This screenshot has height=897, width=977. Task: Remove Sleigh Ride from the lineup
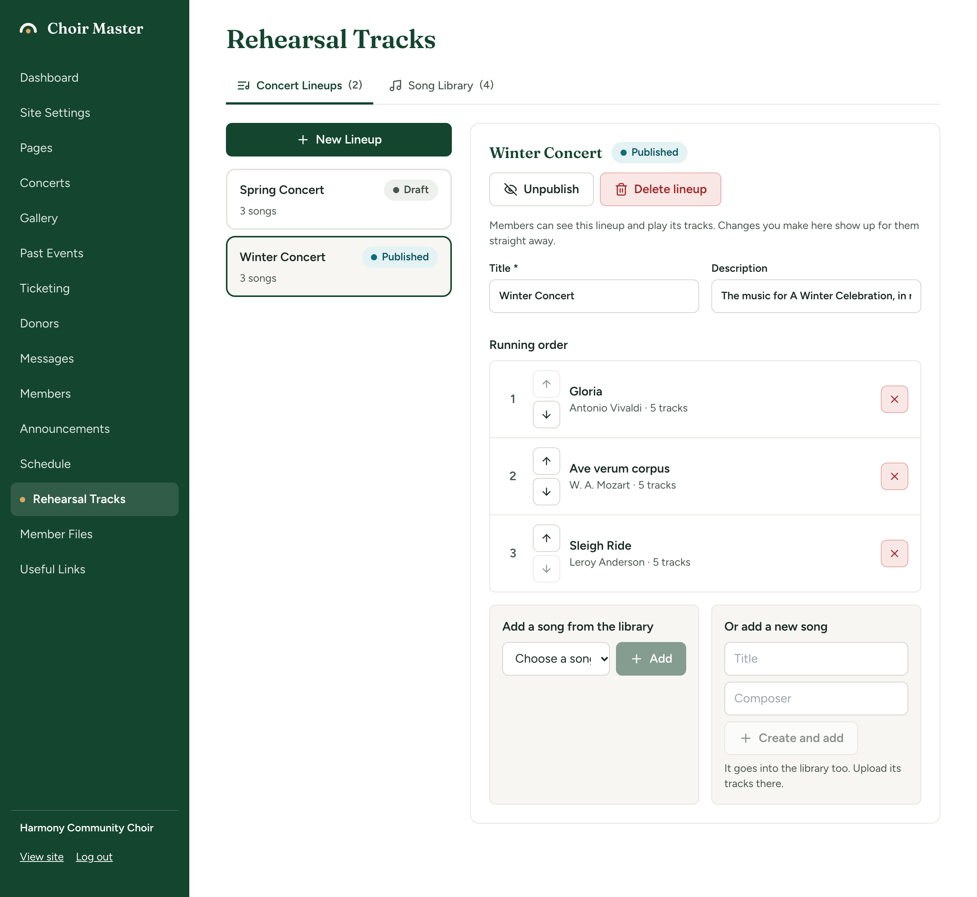tap(895, 554)
